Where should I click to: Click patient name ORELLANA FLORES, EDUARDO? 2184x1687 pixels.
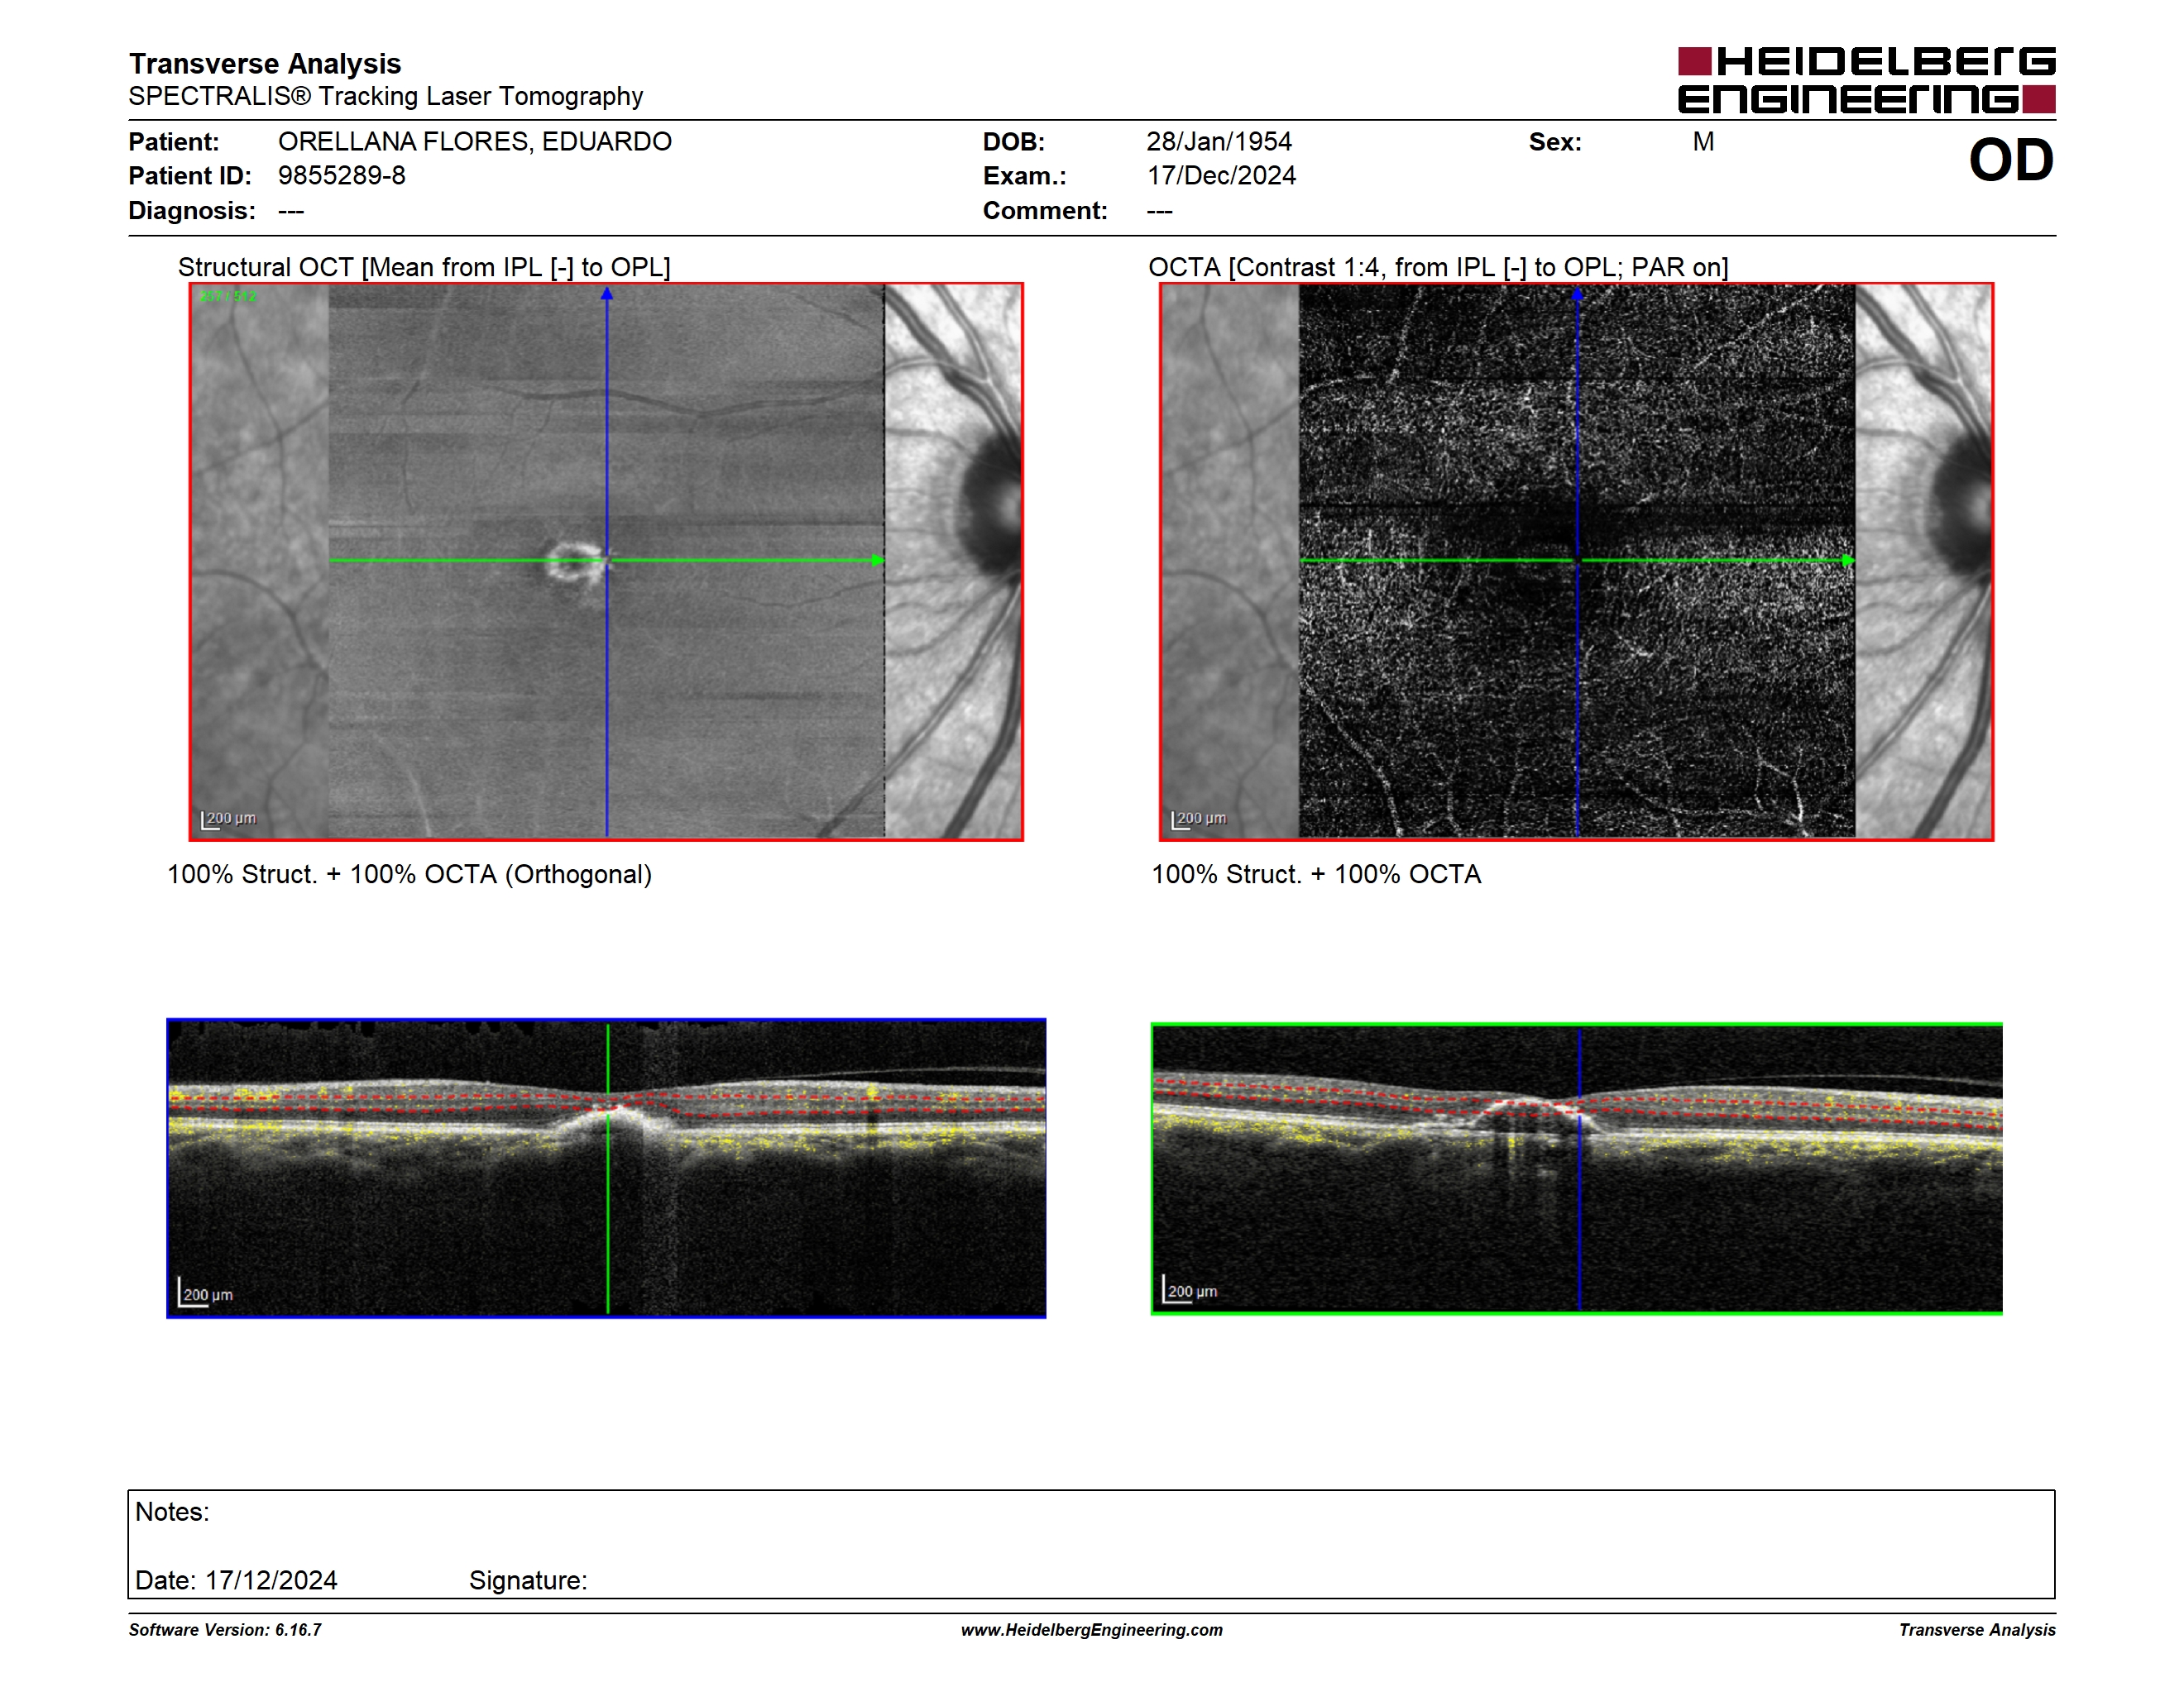[x=475, y=142]
